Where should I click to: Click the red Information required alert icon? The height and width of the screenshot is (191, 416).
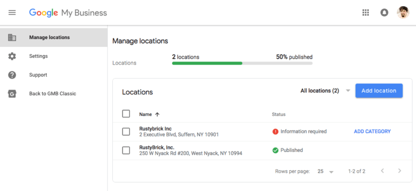(276, 132)
